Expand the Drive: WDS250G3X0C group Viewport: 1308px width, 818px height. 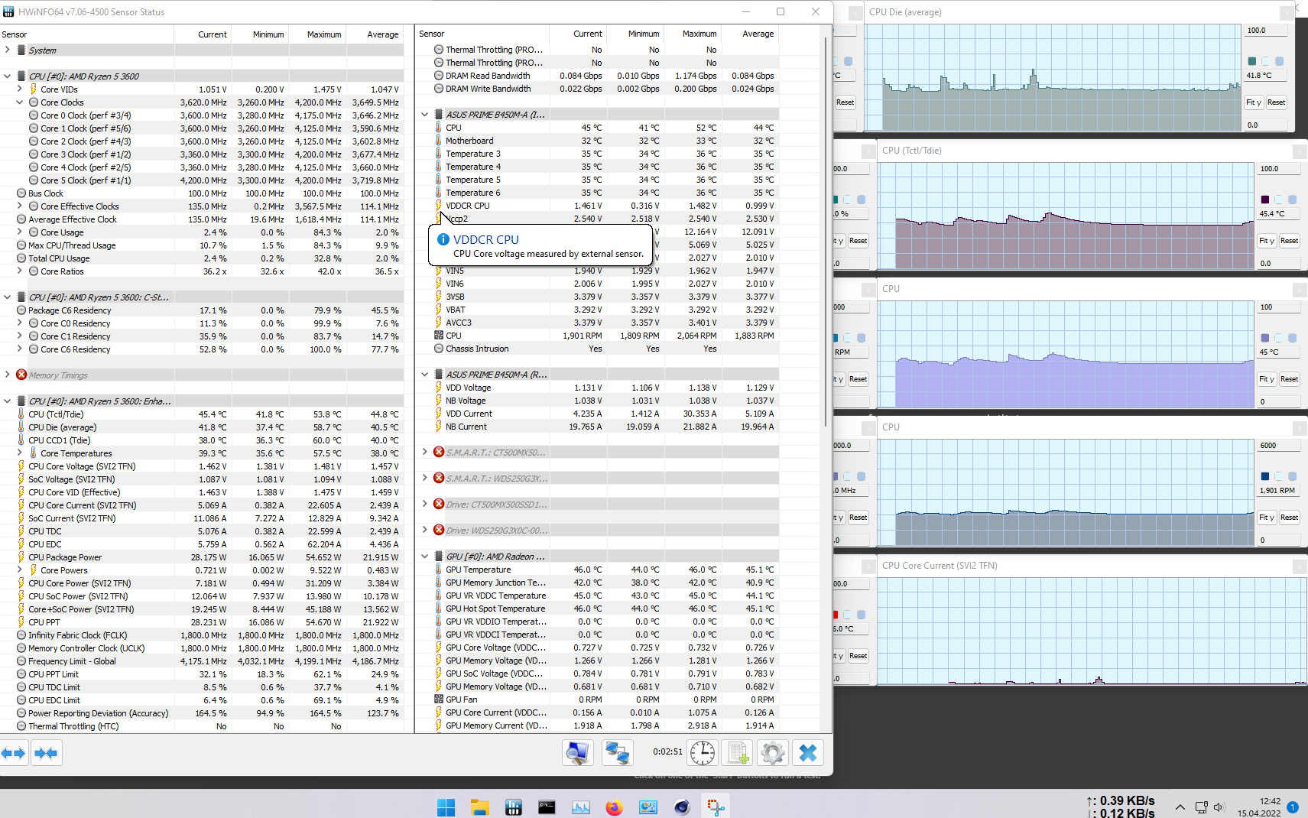425,530
